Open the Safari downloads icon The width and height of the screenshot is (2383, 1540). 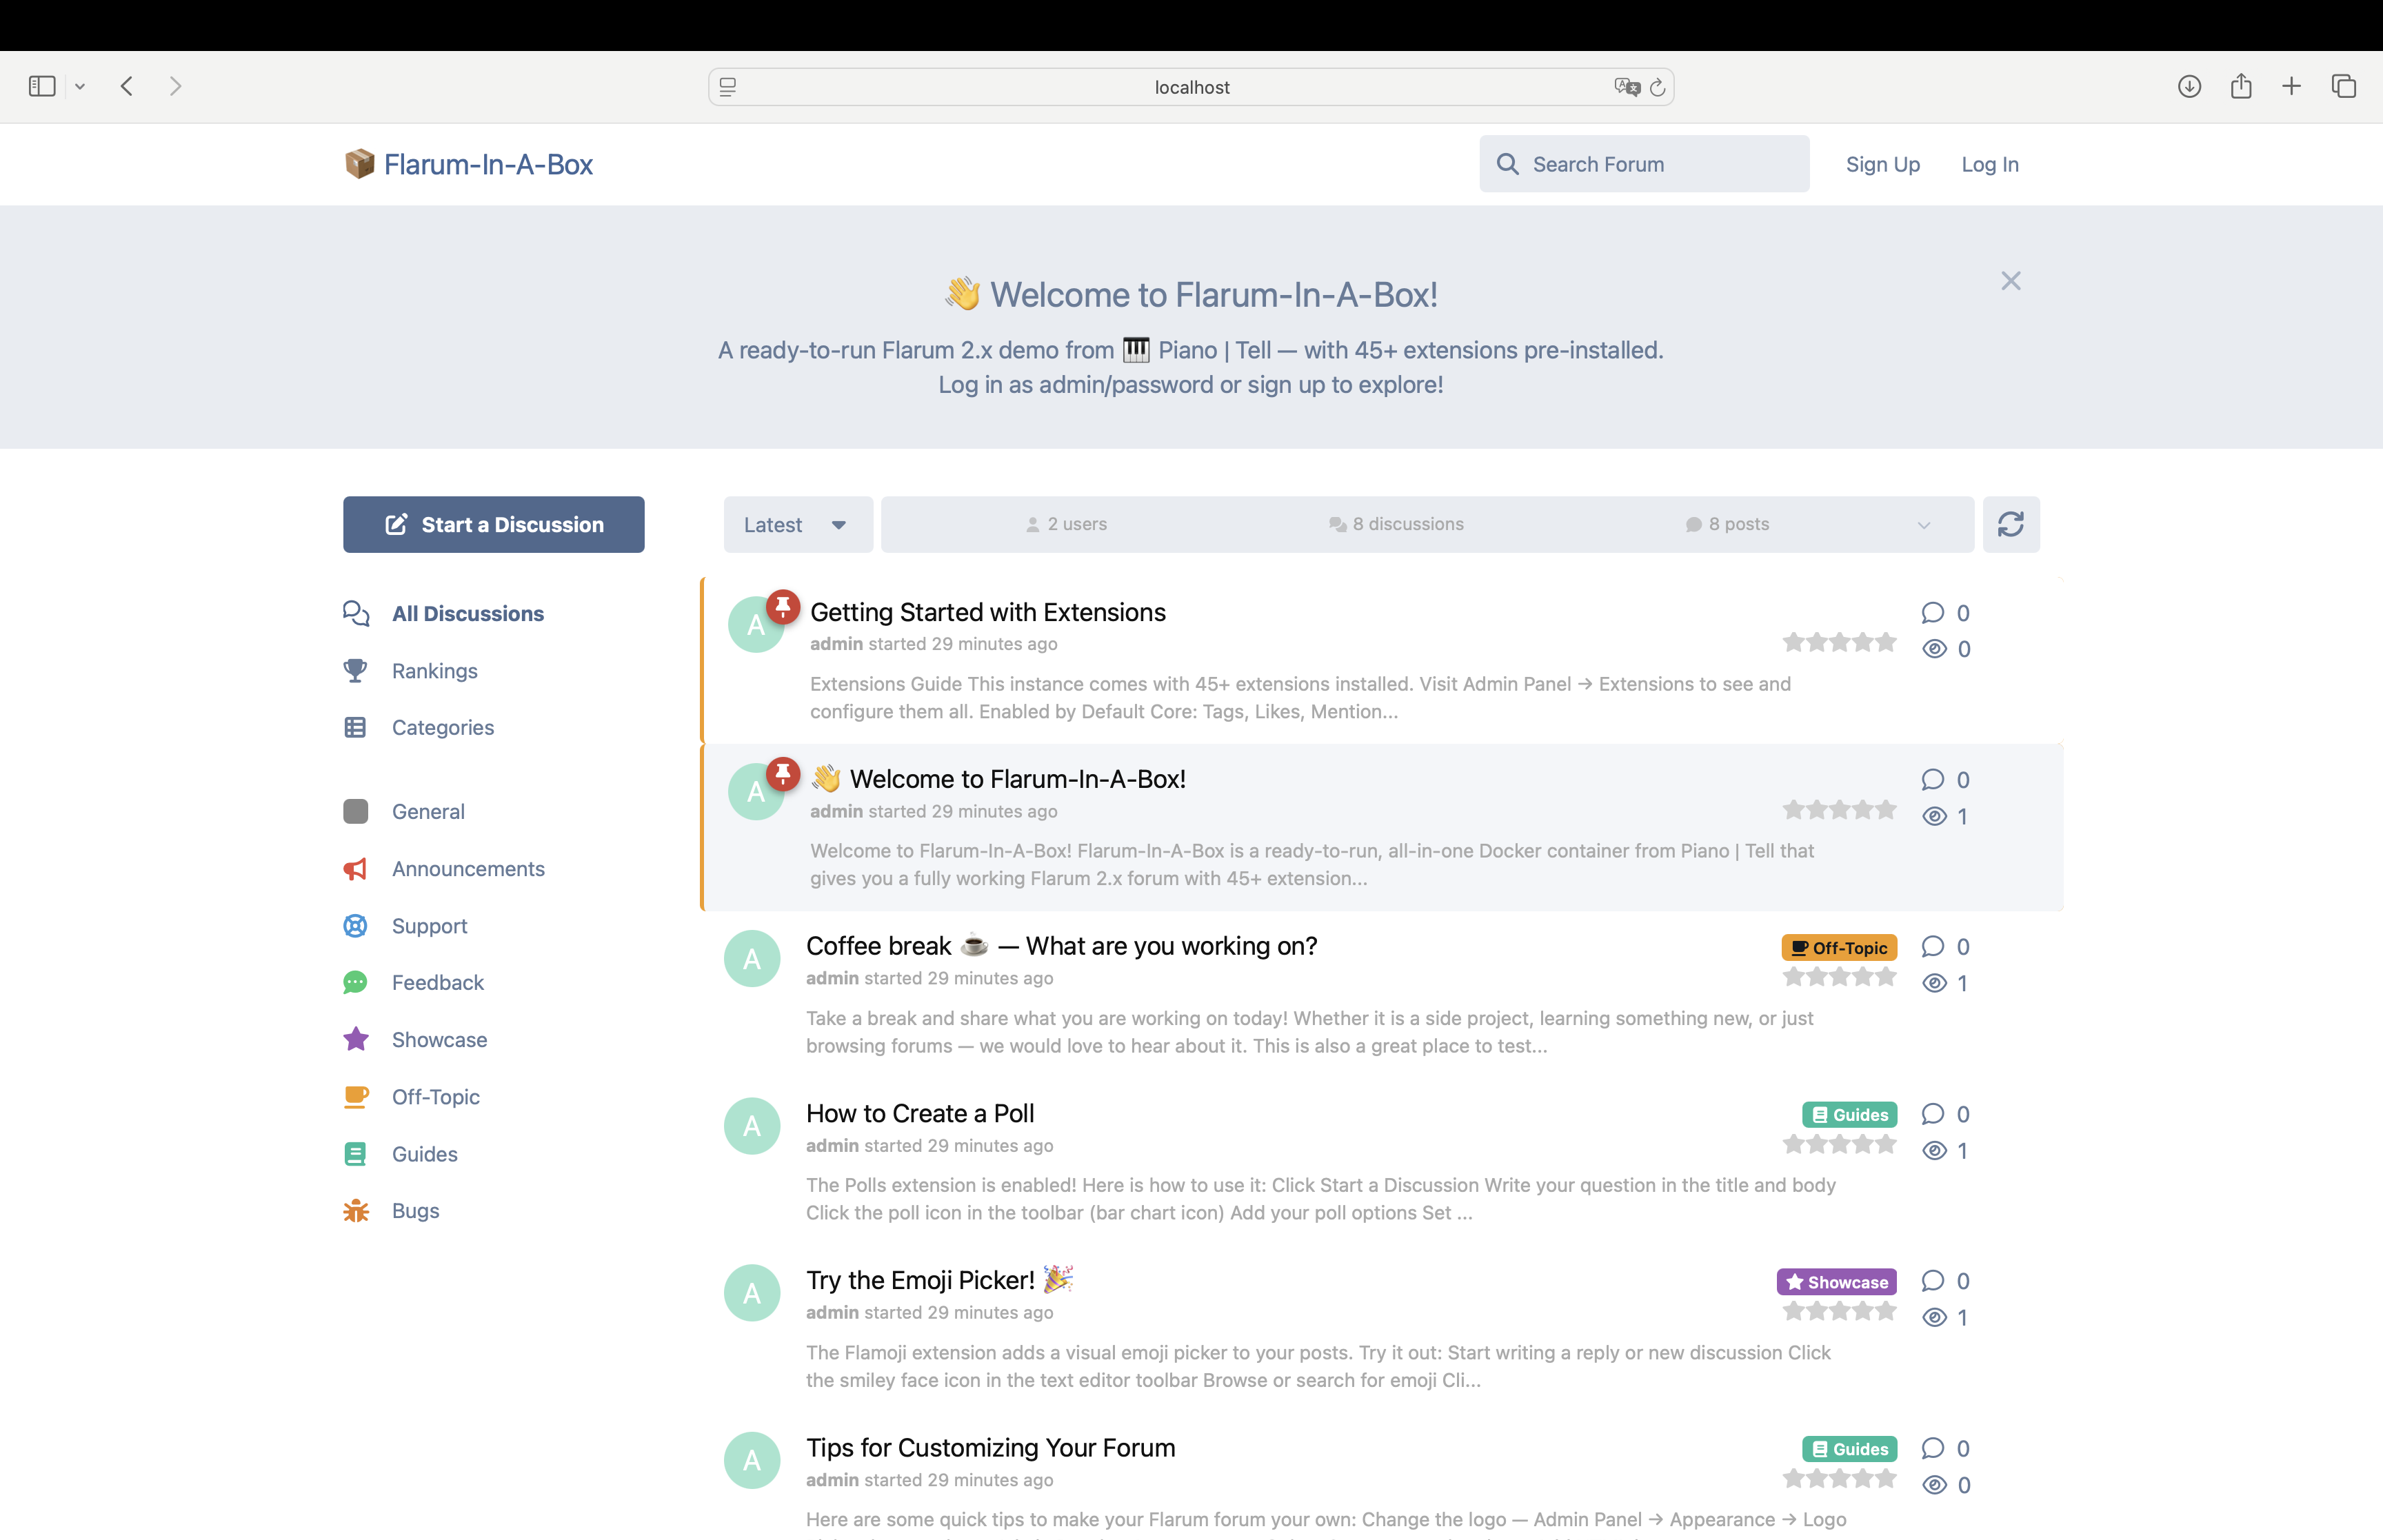pos(2189,86)
